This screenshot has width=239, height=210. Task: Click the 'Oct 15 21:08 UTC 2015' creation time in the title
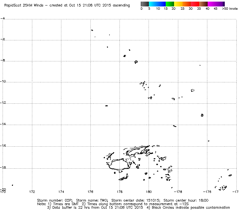pyautogui.click(x=90, y=5)
